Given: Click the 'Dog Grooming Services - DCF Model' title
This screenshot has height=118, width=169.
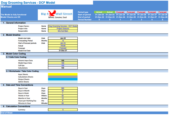Looking at the screenshot, I should [x=28, y=3].
